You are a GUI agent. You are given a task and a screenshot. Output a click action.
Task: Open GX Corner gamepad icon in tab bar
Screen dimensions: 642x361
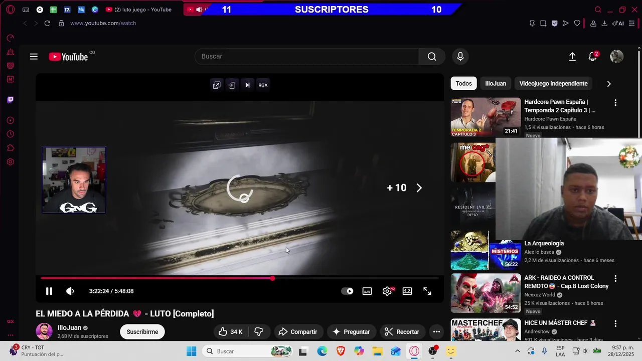click(26, 10)
